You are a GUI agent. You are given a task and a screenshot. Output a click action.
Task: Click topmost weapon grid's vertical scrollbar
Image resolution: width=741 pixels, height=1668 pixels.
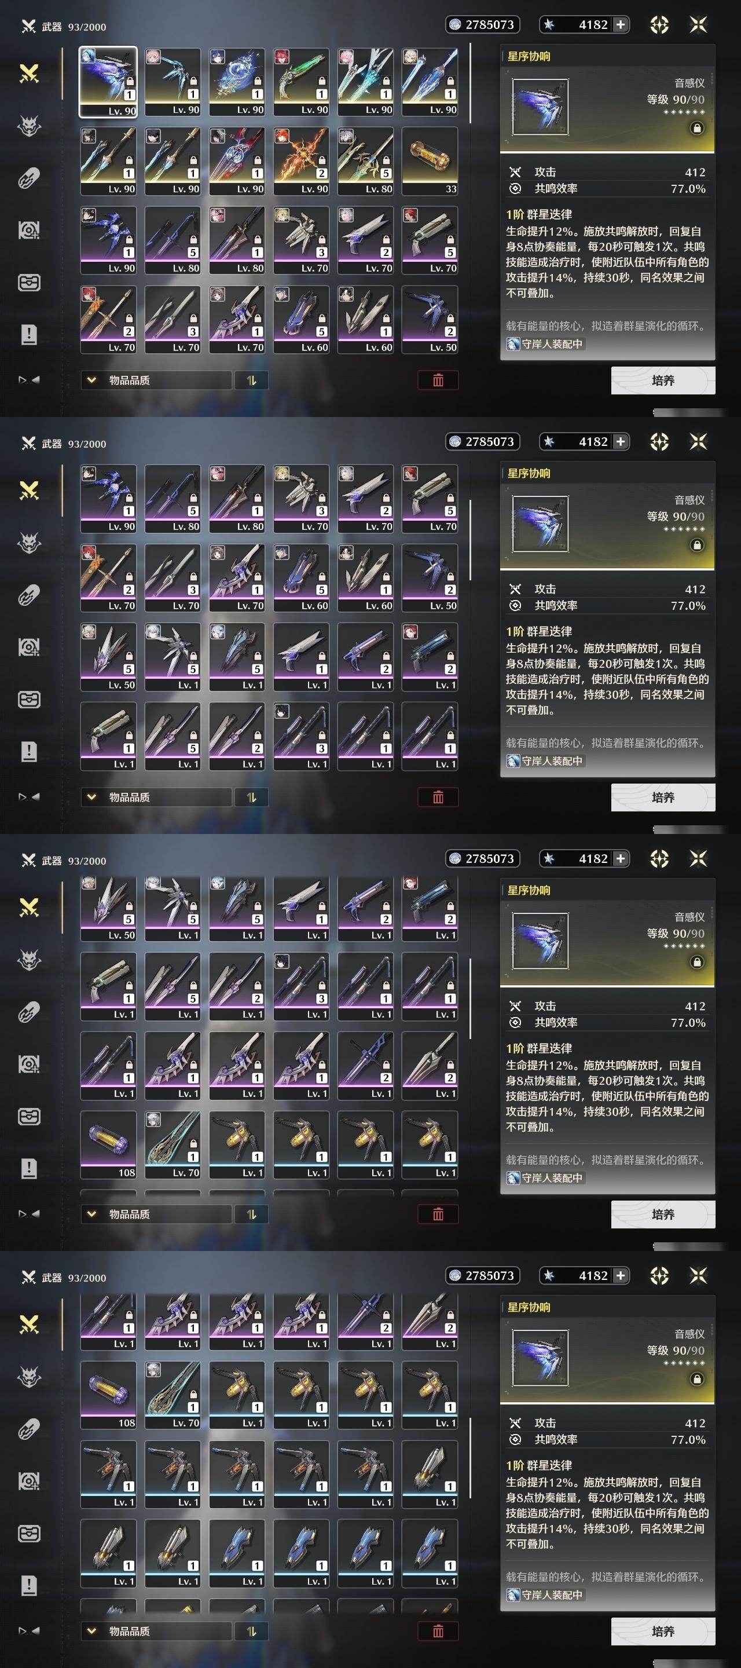coord(470,83)
